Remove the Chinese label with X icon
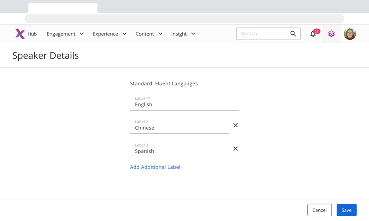 pyautogui.click(x=235, y=125)
